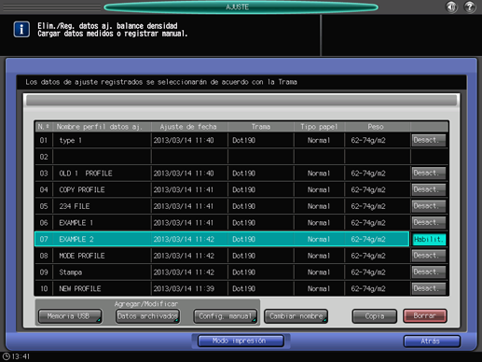This screenshot has height=362, width=482.
Task: Toggle Desact. for MODE PROFILE row
Action: pyautogui.click(x=429, y=256)
